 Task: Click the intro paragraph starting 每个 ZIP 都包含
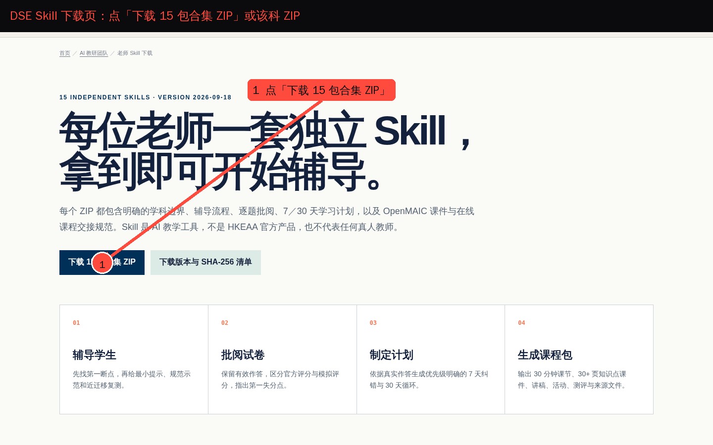pos(267,219)
